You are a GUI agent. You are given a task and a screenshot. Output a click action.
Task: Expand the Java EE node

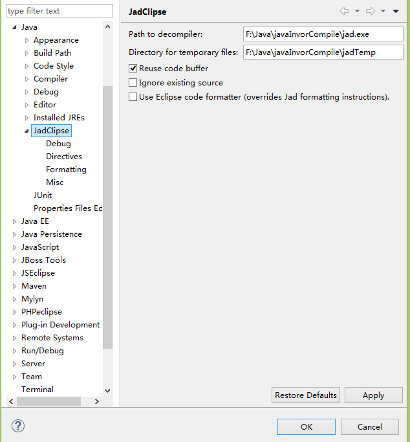[14, 221]
